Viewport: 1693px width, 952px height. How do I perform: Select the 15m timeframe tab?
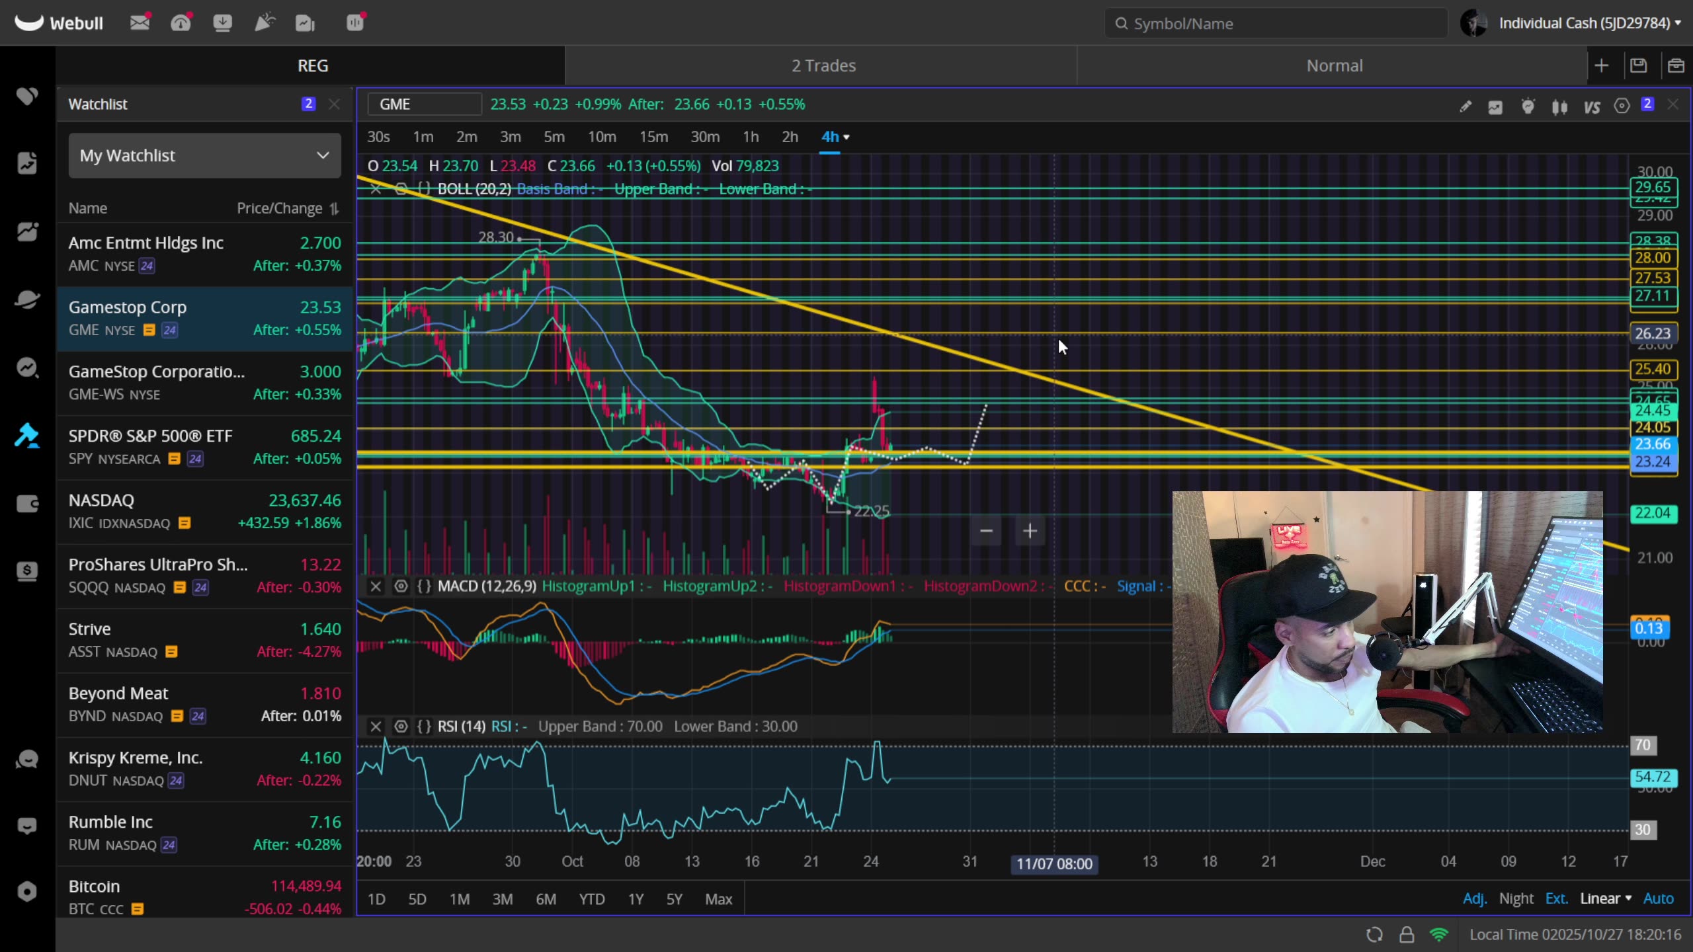653,137
